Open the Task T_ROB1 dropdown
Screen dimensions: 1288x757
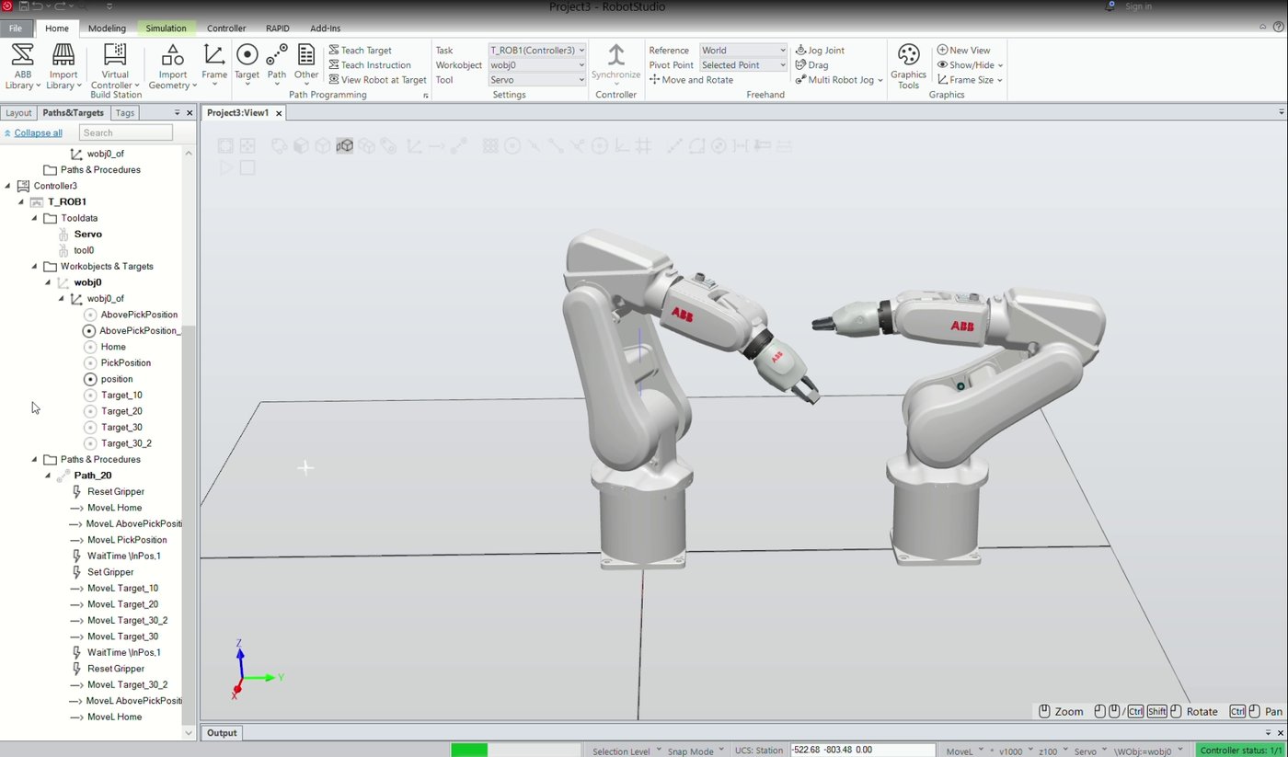(536, 51)
